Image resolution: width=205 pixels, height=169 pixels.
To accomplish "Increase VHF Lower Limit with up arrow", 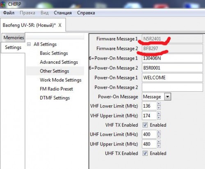I will pyautogui.click(x=159, y=104).
